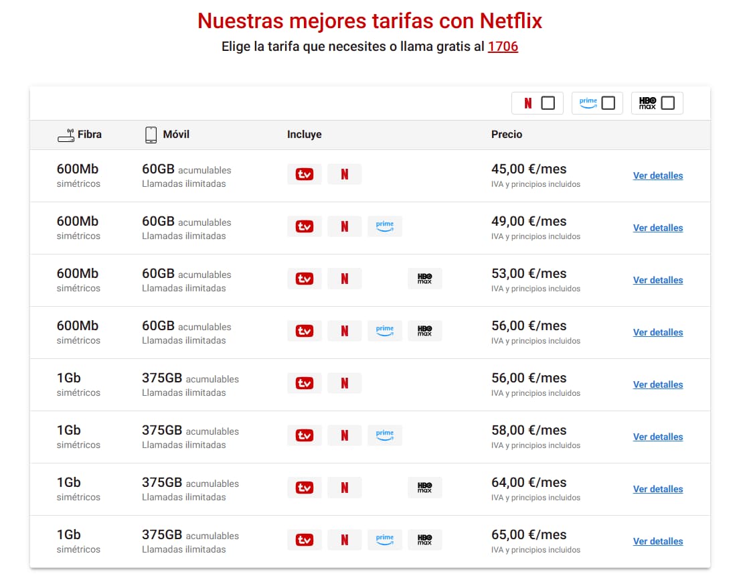Click the router icon next to the Fibra header
The image size is (741, 580).
coord(66,134)
